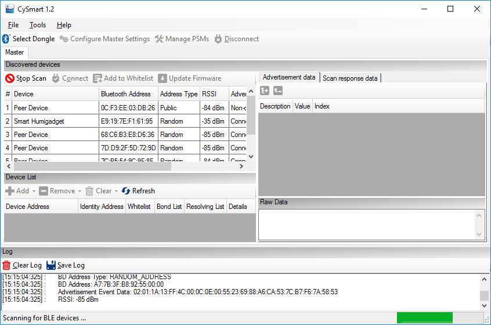The width and height of the screenshot is (491, 325).
Task: Click the Index column header
Action: coord(398,106)
